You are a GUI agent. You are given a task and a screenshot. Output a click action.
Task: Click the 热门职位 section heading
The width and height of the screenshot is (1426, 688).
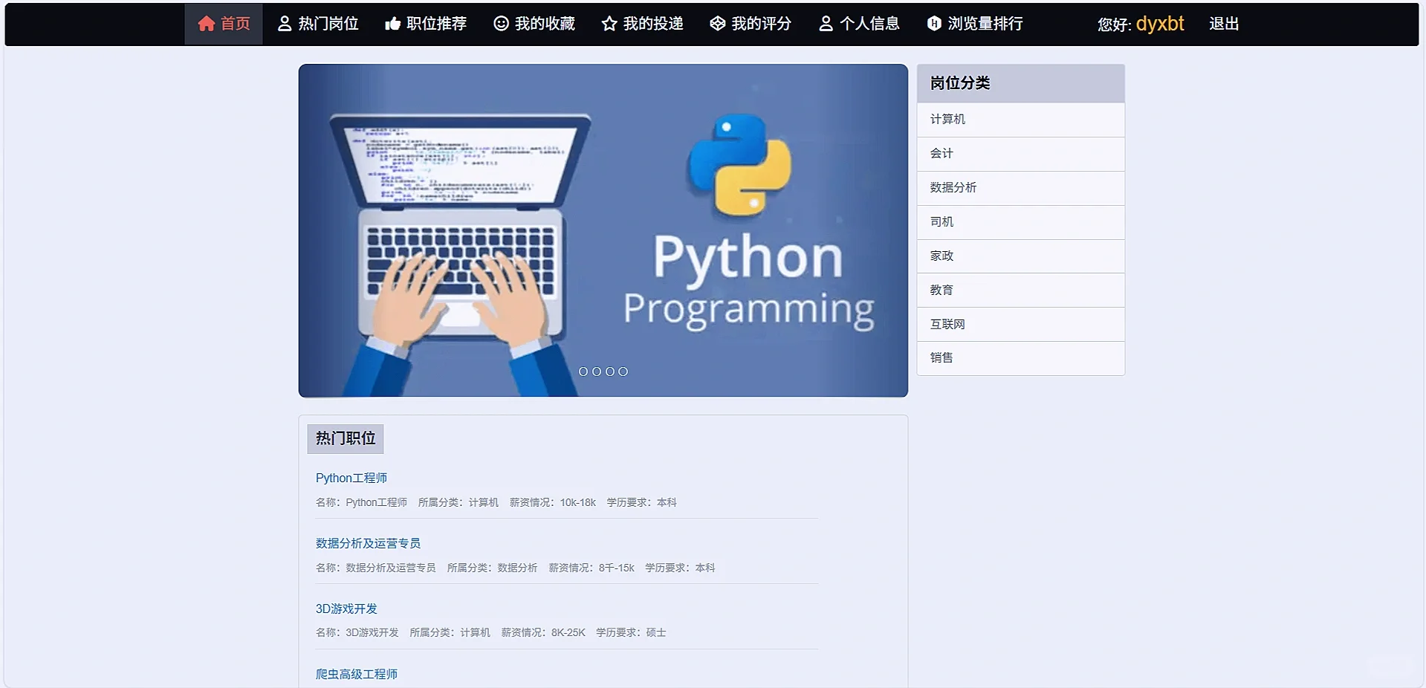click(x=346, y=438)
